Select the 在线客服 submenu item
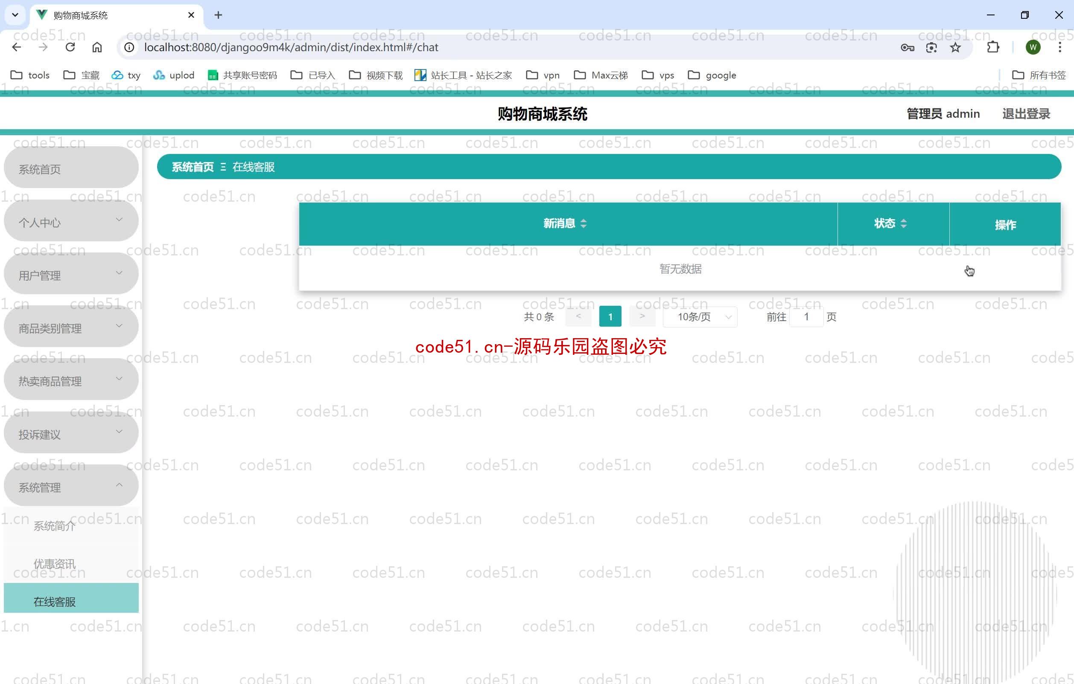 coord(71,598)
